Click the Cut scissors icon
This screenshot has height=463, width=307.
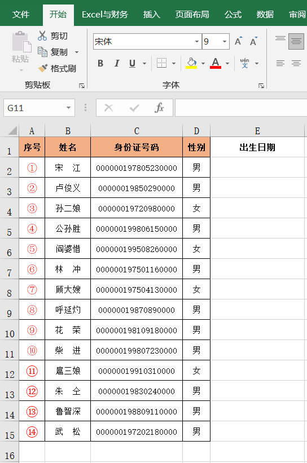[x=42, y=36]
